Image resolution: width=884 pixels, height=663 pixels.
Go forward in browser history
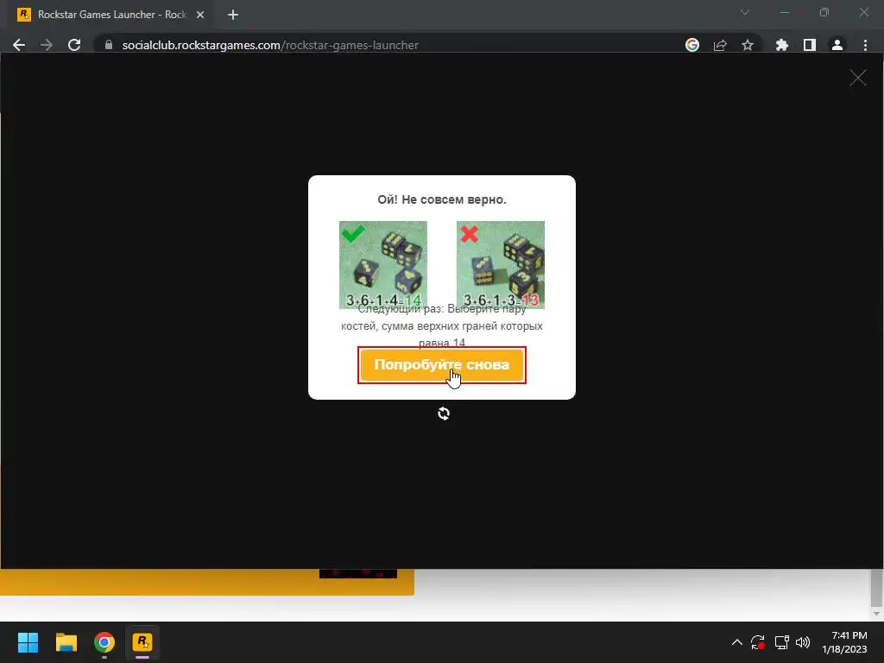pyautogui.click(x=47, y=45)
